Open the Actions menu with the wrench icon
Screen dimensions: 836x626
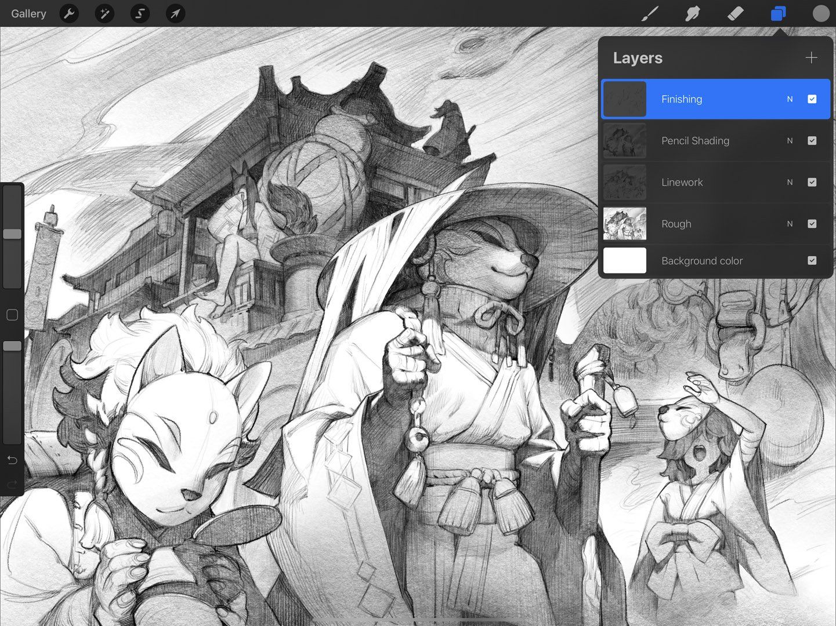pos(69,13)
